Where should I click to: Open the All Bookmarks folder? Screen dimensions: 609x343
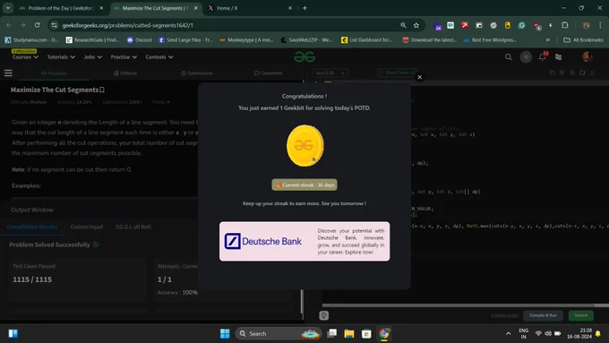(x=583, y=40)
